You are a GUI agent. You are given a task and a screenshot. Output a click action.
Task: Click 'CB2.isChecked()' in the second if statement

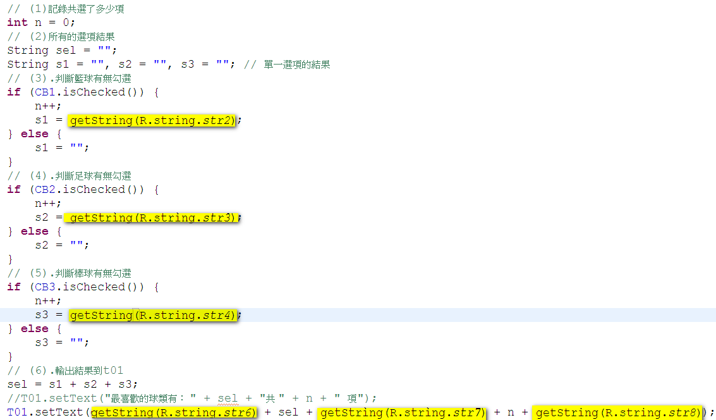[x=89, y=190]
